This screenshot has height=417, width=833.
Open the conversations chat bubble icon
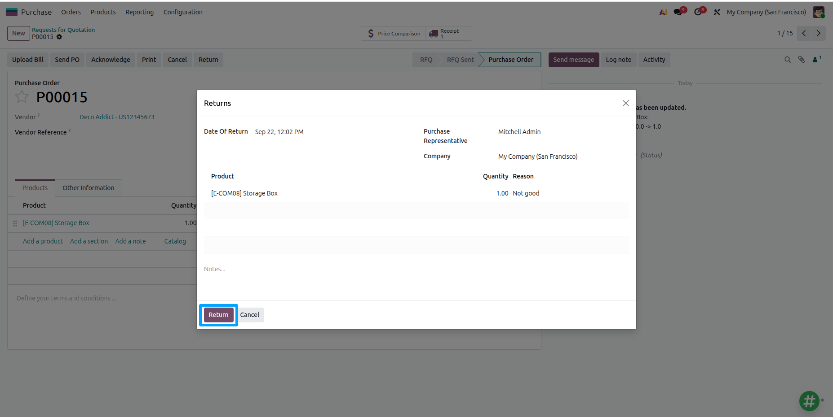tap(678, 12)
